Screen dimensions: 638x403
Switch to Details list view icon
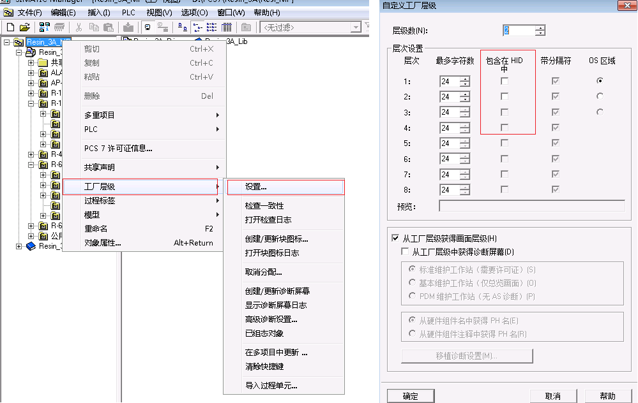pos(227,27)
